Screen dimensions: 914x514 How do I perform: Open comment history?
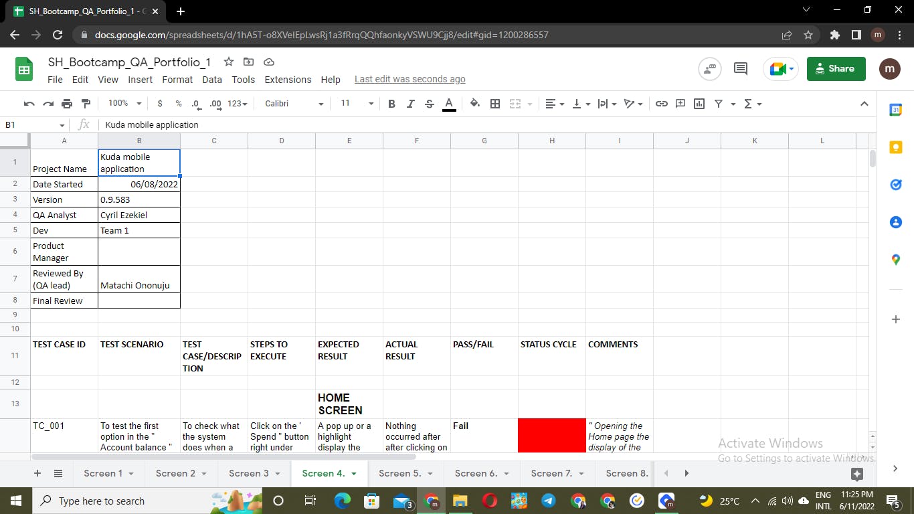[x=741, y=68]
